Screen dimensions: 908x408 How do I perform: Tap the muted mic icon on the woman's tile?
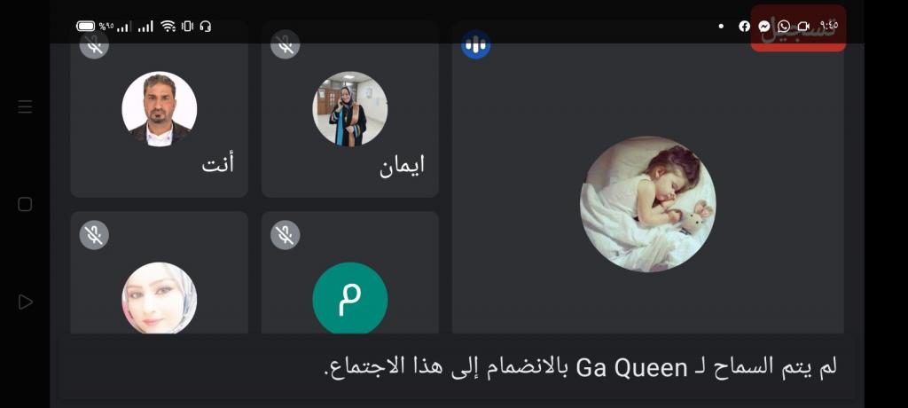click(x=94, y=235)
